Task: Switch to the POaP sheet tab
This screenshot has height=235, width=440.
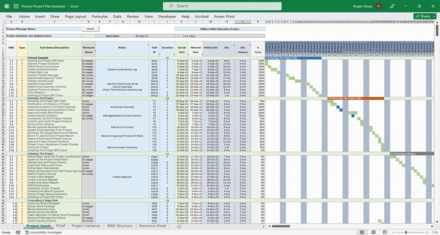Action: click(x=60, y=226)
